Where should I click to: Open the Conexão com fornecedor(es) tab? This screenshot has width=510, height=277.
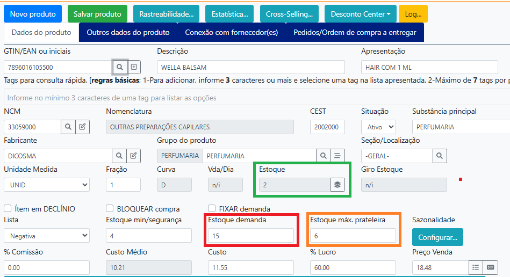pos(231,32)
